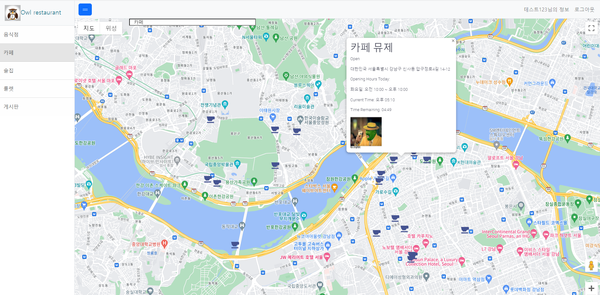600x295 pixels.
Task: Click 로그아웃 link
Action: tap(584, 9)
